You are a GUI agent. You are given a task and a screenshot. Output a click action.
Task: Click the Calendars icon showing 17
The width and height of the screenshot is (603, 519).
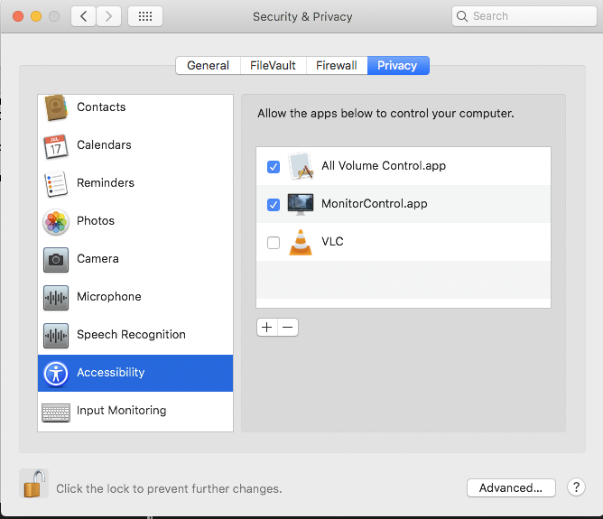pyautogui.click(x=56, y=146)
